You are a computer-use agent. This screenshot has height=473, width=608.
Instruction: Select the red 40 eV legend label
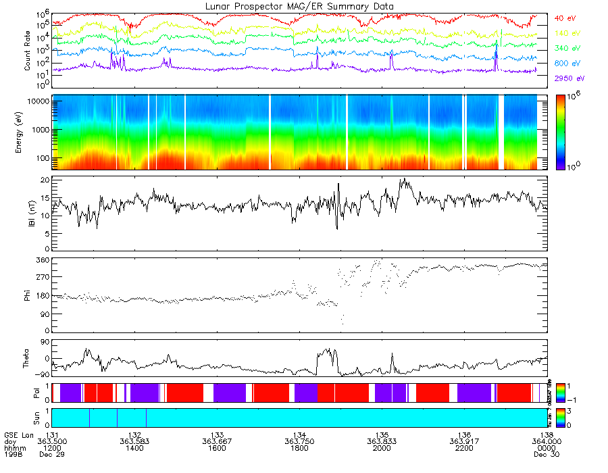point(565,18)
